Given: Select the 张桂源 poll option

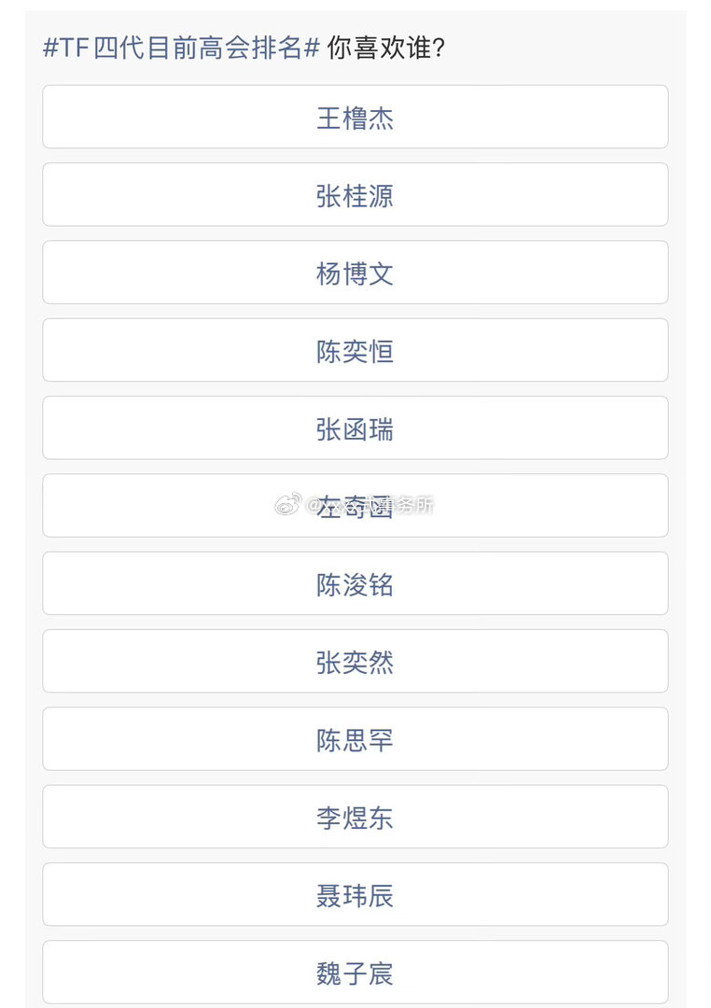Looking at the screenshot, I should point(355,195).
